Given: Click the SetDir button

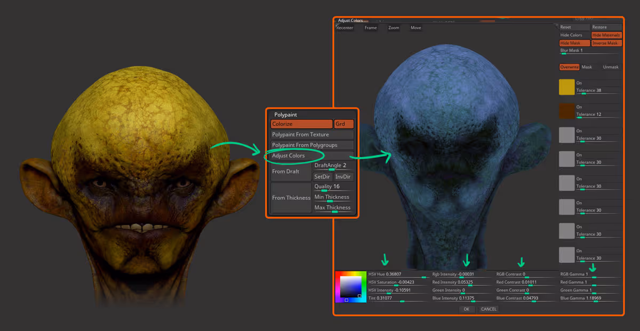Looking at the screenshot, I should point(323,176).
